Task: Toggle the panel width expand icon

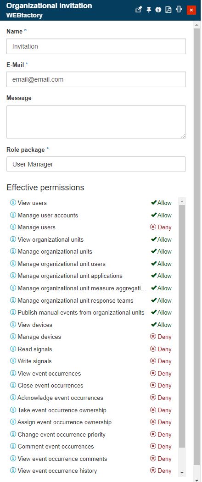Action: tap(179, 10)
